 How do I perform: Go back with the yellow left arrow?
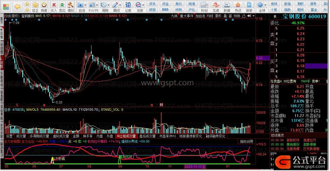tap(17, 6)
